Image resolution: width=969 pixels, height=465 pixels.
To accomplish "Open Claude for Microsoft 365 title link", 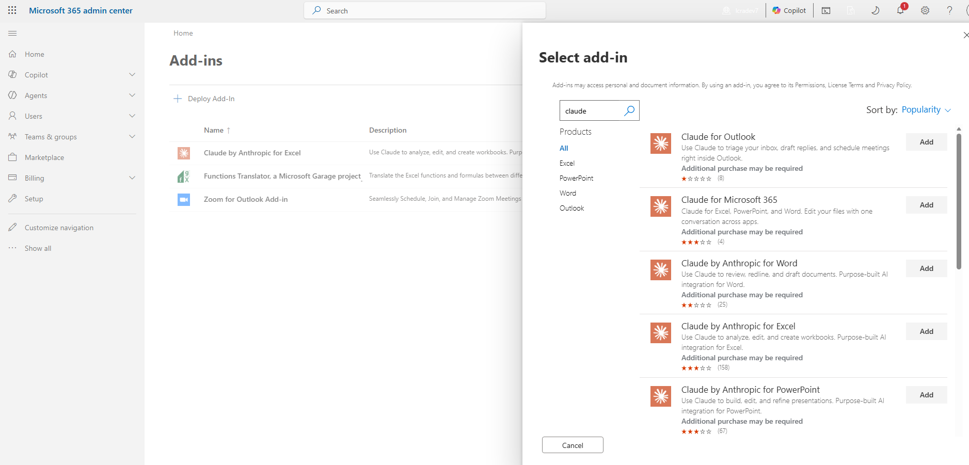I will [x=729, y=200].
